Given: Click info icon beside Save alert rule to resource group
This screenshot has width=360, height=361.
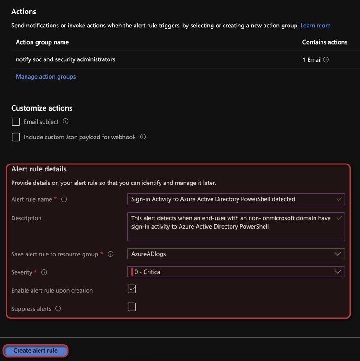Looking at the screenshot, I should (110, 254).
